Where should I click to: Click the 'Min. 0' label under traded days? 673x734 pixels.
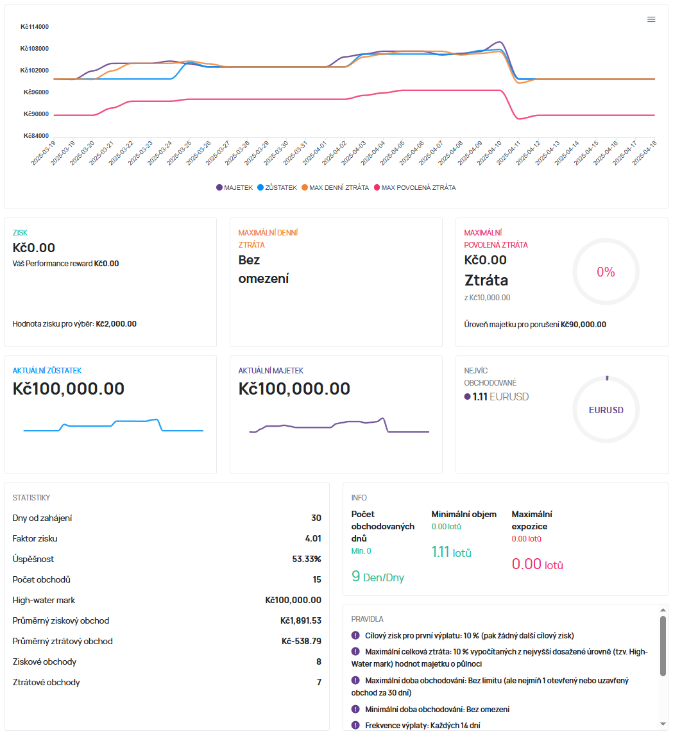[361, 551]
